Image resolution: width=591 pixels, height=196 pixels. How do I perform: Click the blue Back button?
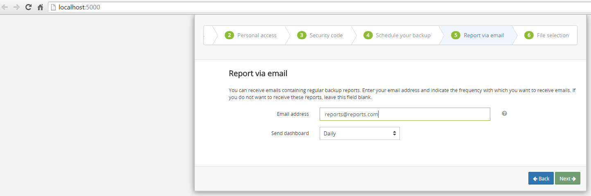coord(541,178)
